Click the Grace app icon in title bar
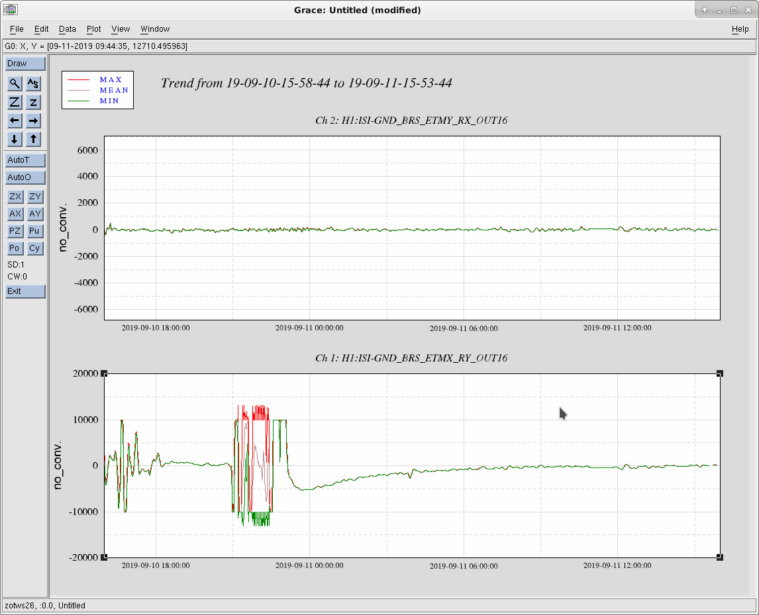The image size is (759, 615). [x=11, y=10]
